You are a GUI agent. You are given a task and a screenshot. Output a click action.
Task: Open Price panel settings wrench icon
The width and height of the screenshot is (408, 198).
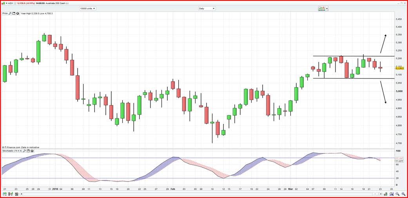tap(10, 13)
